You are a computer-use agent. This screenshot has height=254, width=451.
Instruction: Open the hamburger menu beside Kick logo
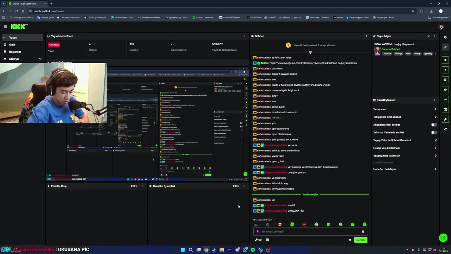[x=5, y=27]
